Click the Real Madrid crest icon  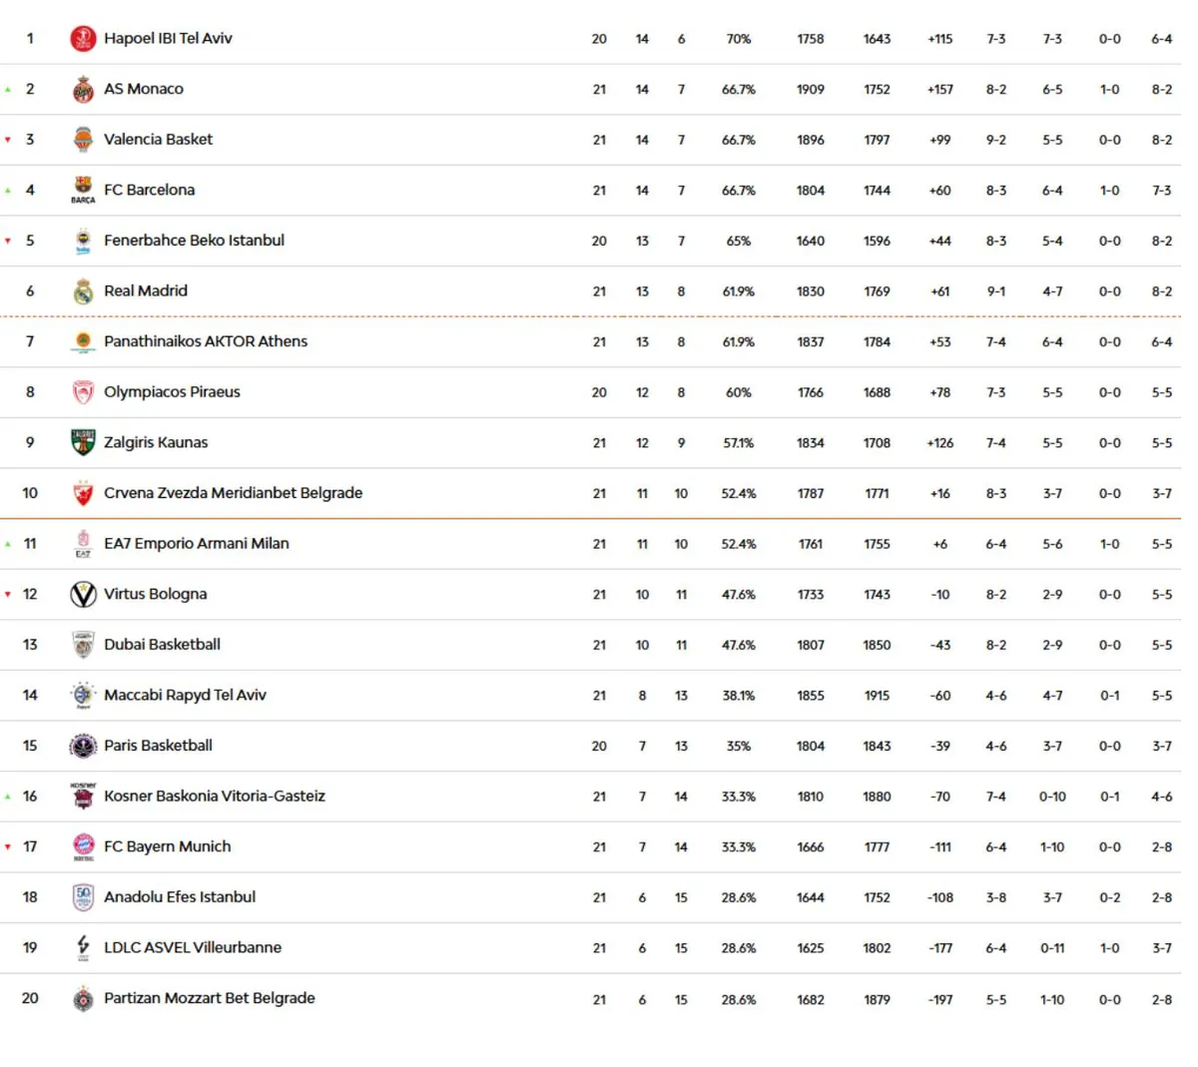pyautogui.click(x=83, y=291)
